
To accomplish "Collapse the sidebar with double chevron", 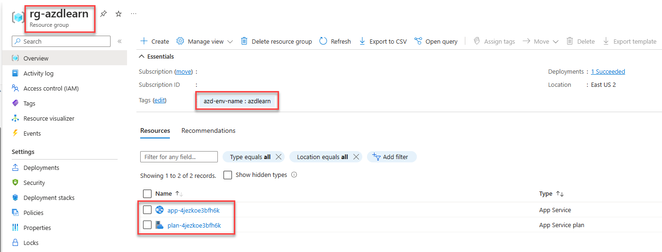I will pyautogui.click(x=120, y=41).
